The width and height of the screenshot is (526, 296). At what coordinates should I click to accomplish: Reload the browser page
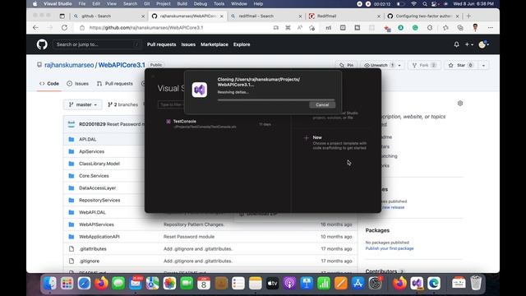point(64,27)
